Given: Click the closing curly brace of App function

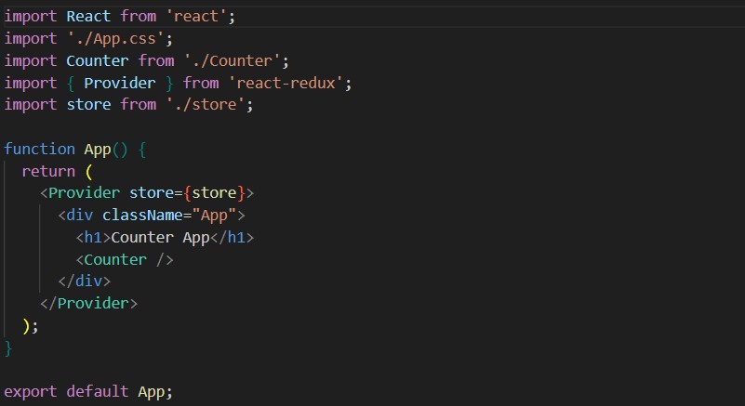Looking at the screenshot, I should [x=8, y=348].
